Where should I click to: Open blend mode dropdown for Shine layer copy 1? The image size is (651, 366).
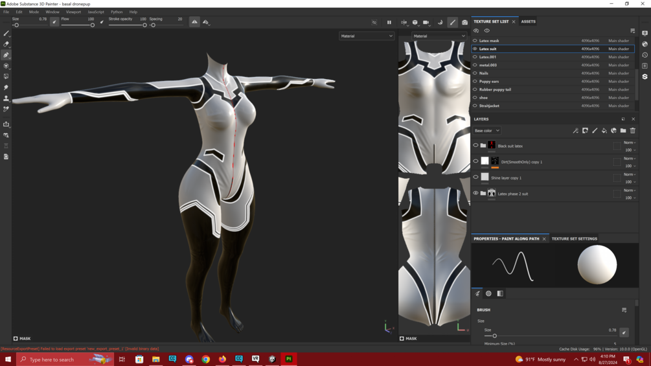(630, 174)
